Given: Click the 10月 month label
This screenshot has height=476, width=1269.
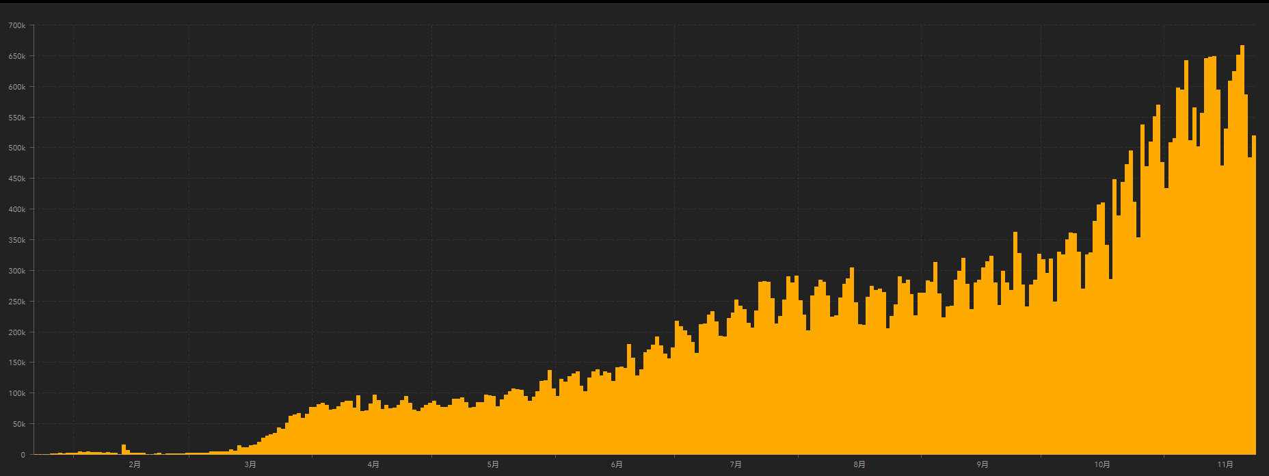Looking at the screenshot, I should point(1102,465).
